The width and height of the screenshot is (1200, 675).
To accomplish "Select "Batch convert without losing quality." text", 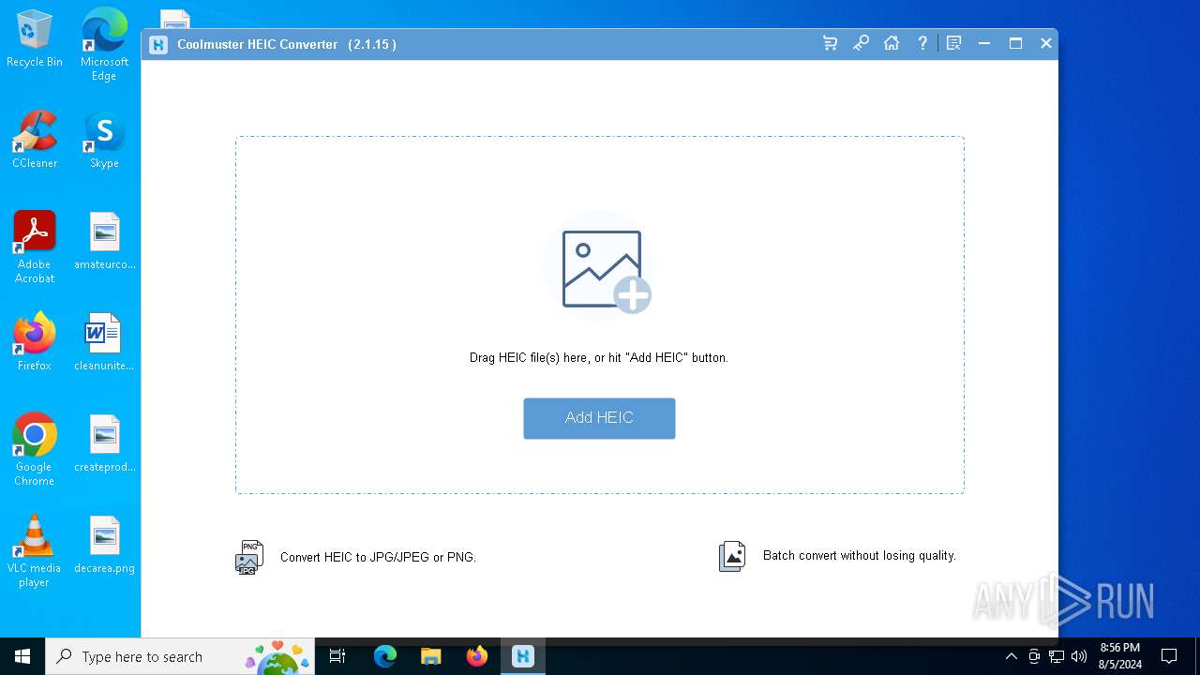I will coord(860,556).
